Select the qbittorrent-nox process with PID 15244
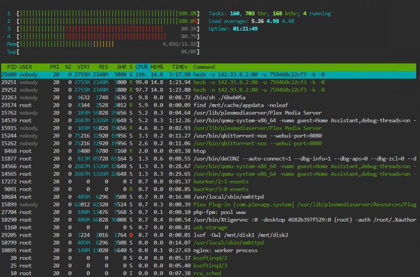This screenshot has height=277, width=420. pyautogui.click(x=209, y=136)
